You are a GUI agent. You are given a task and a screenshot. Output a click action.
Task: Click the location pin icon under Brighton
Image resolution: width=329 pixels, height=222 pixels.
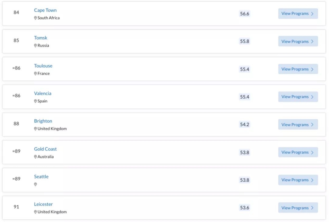click(36, 129)
